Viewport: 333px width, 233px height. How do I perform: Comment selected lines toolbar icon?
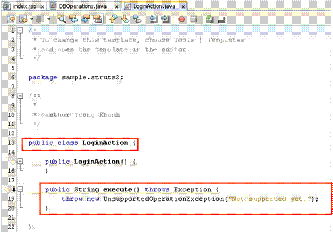pos(209,19)
